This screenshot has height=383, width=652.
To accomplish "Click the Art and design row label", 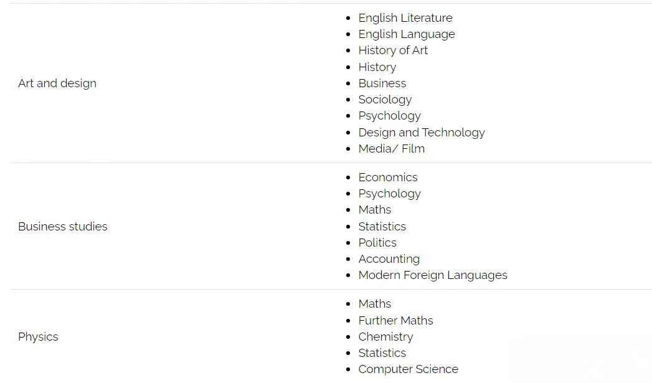I will [57, 83].
